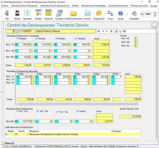
Task: Go to next client record arrow
Action: point(107,31)
